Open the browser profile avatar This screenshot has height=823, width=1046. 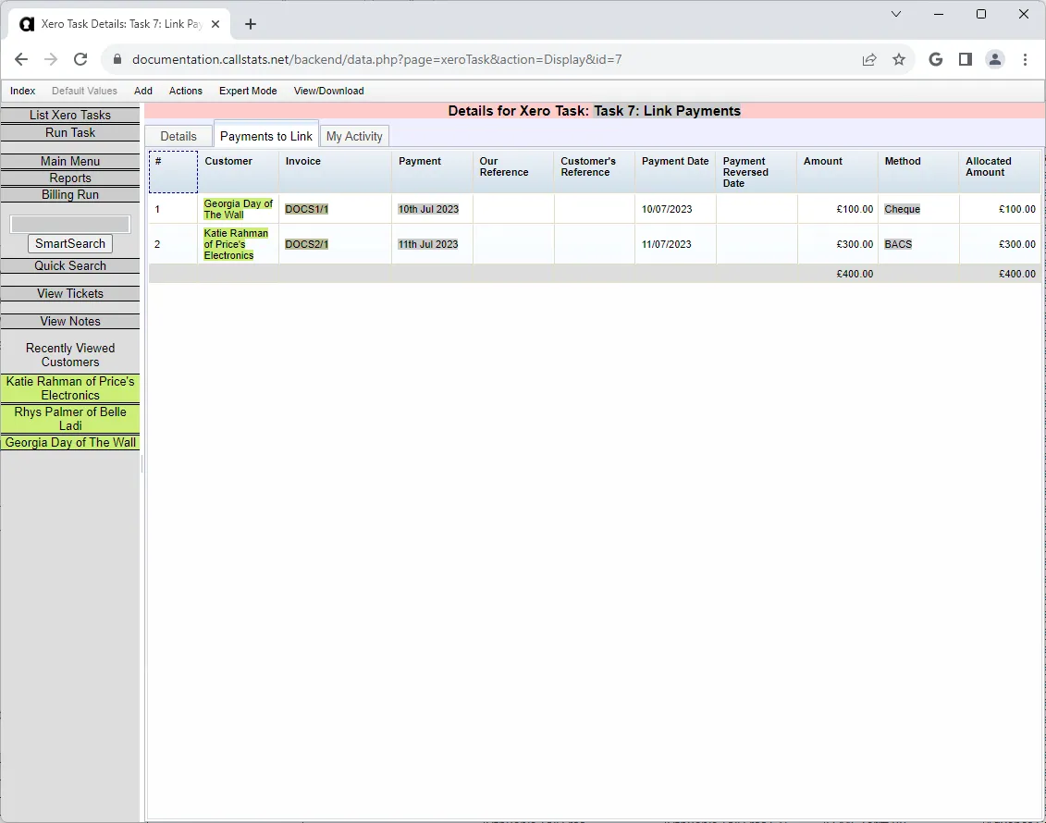pos(994,59)
